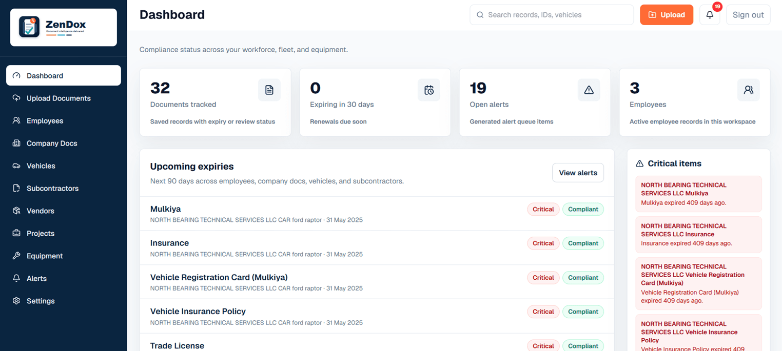Click the Employees people icon in sidebar

16,120
